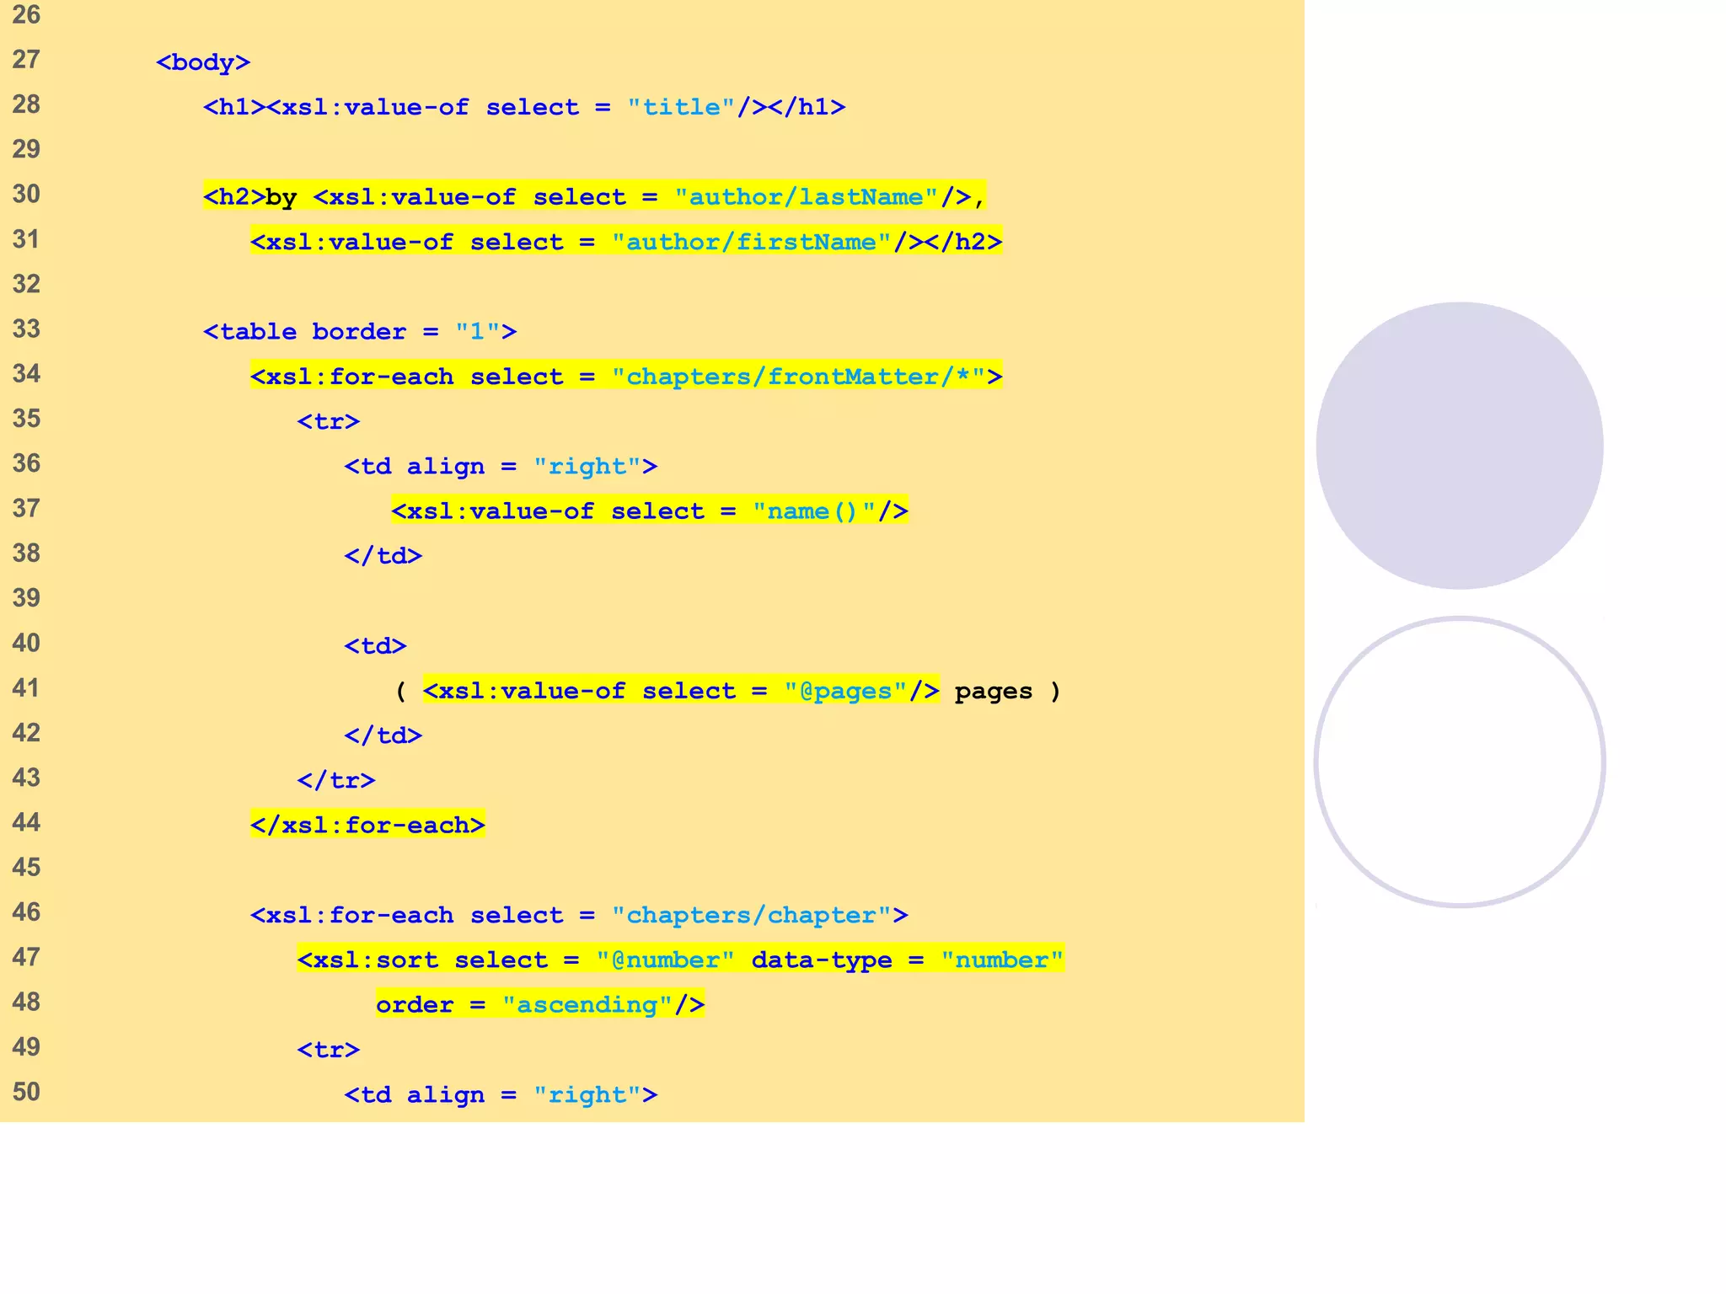
Task: Click for-each "chapters/chapter" line 46
Action: coord(579,915)
